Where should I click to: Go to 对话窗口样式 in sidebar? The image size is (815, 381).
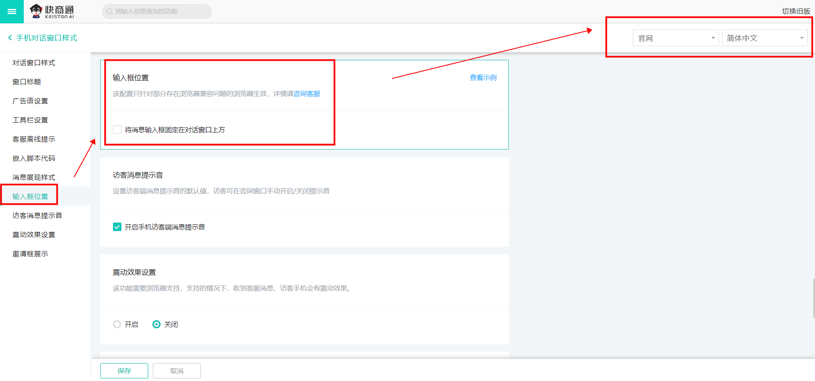34,63
